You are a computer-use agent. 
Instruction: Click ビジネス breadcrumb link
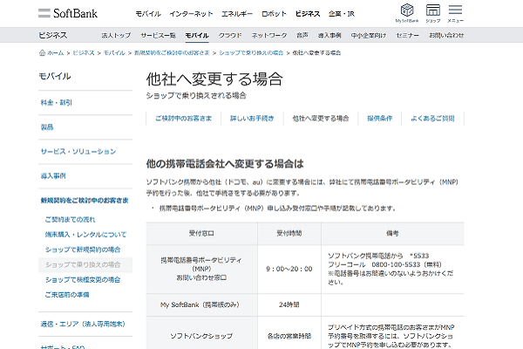click(x=84, y=52)
